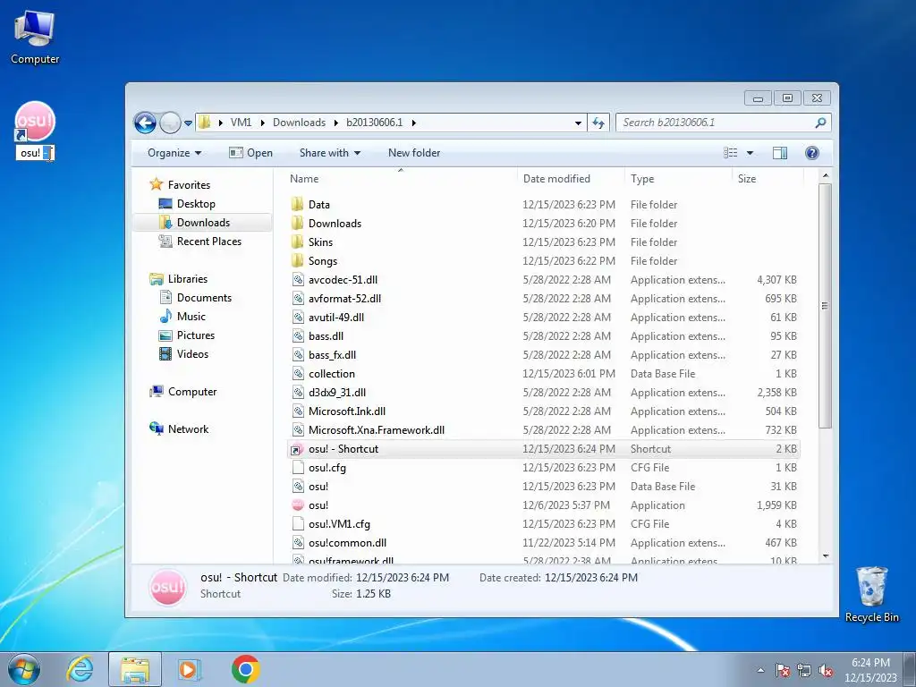The image size is (916, 687).
Task: Open the Recycle Bin icon
Action: pyautogui.click(x=871, y=594)
